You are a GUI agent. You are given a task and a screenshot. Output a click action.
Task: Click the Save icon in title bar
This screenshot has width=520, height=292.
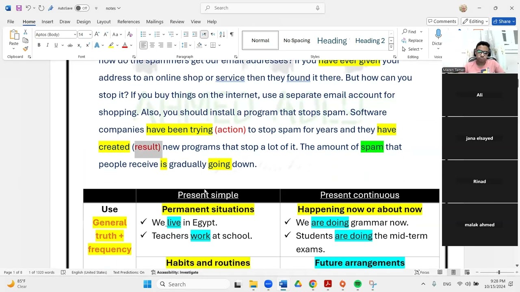click(x=19, y=8)
